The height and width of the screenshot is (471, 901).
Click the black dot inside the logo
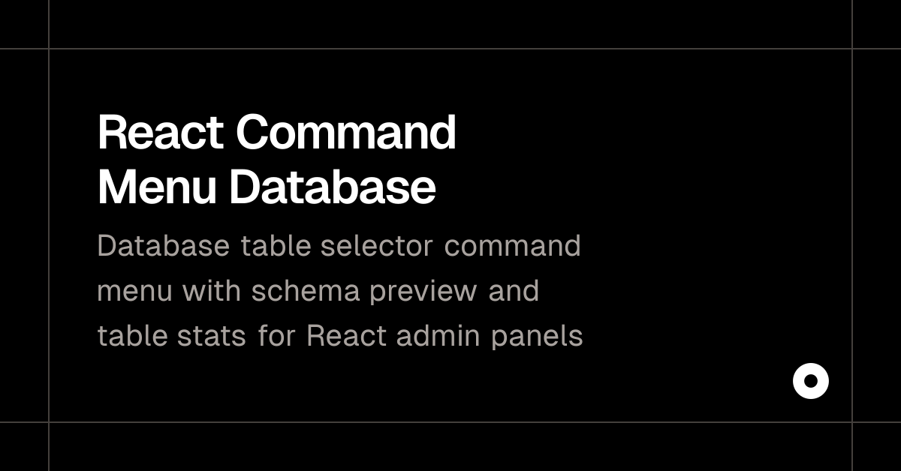pos(811,381)
